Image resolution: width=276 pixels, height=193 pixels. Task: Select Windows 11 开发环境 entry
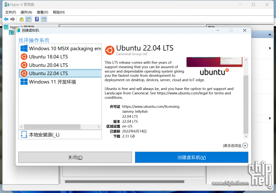click(x=60, y=82)
